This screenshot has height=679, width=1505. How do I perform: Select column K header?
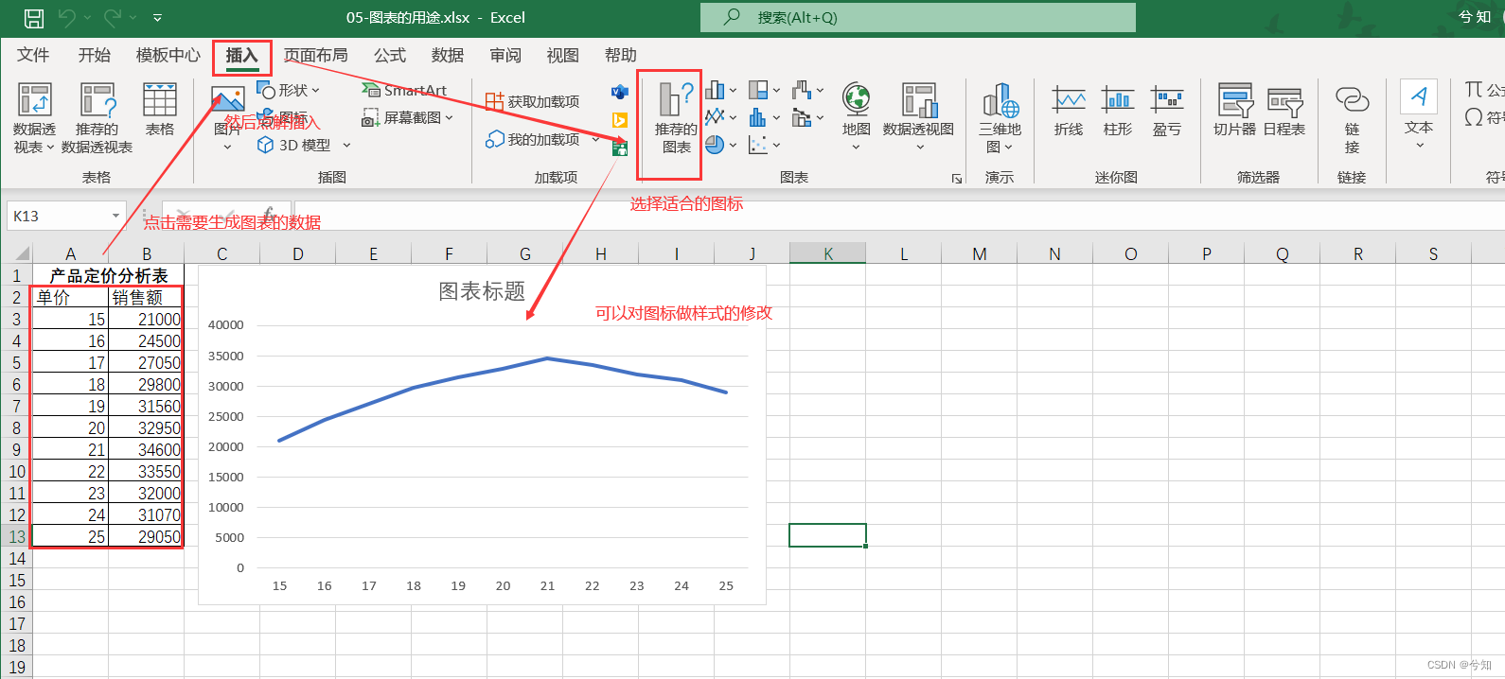pos(828,253)
